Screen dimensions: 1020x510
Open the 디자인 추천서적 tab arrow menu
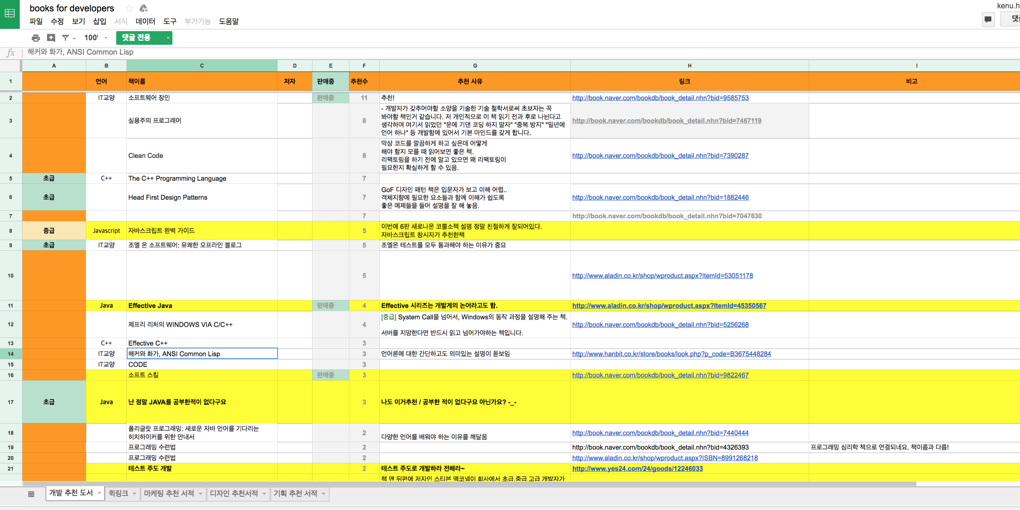tap(264, 494)
